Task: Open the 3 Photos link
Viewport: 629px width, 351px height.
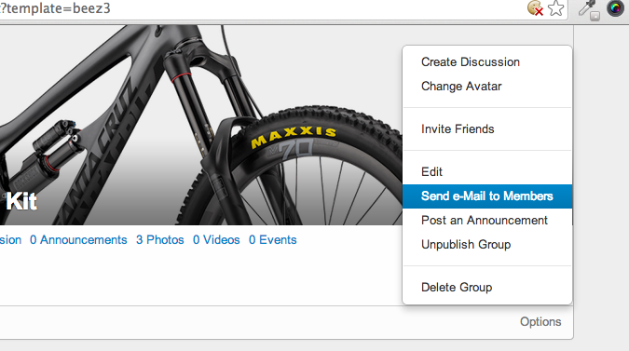Action: click(159, 240)
